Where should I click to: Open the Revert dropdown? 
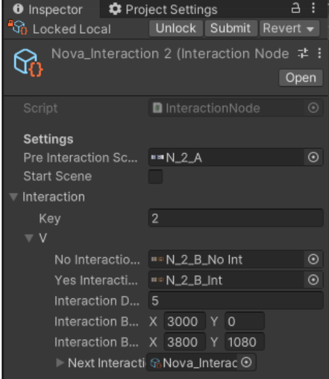tap(290, 28)
